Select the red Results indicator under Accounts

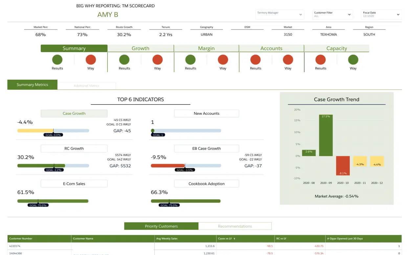pos(255,61)
